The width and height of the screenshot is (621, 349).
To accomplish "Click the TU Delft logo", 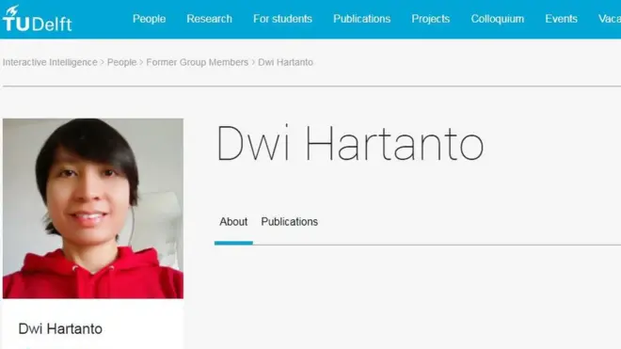I will click(38, 19).
